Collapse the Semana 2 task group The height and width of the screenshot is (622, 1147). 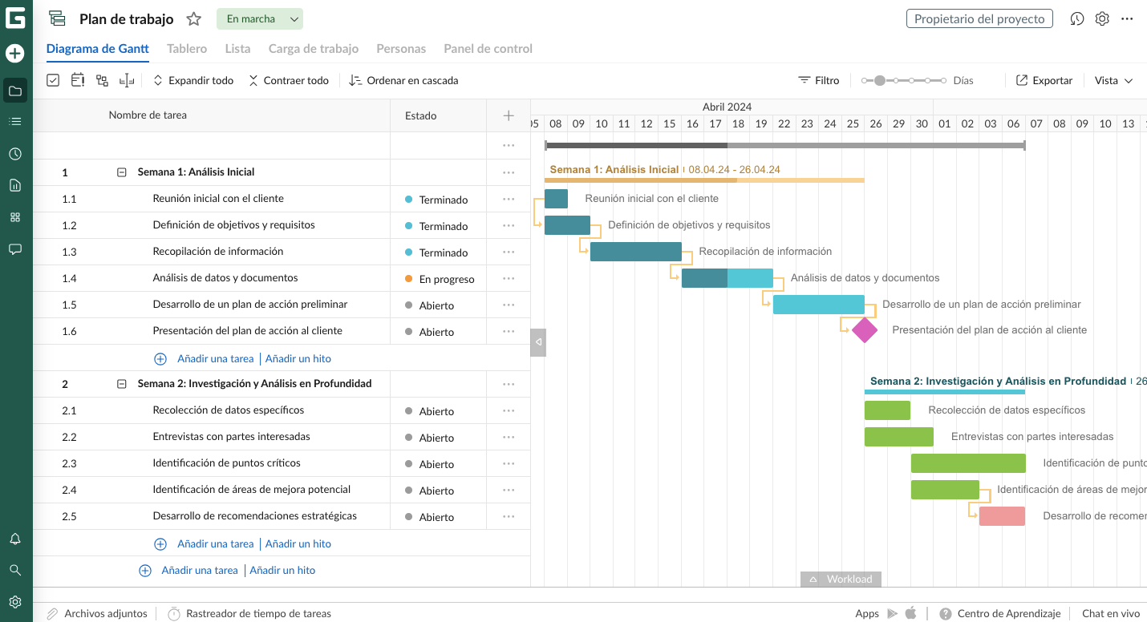122,384
